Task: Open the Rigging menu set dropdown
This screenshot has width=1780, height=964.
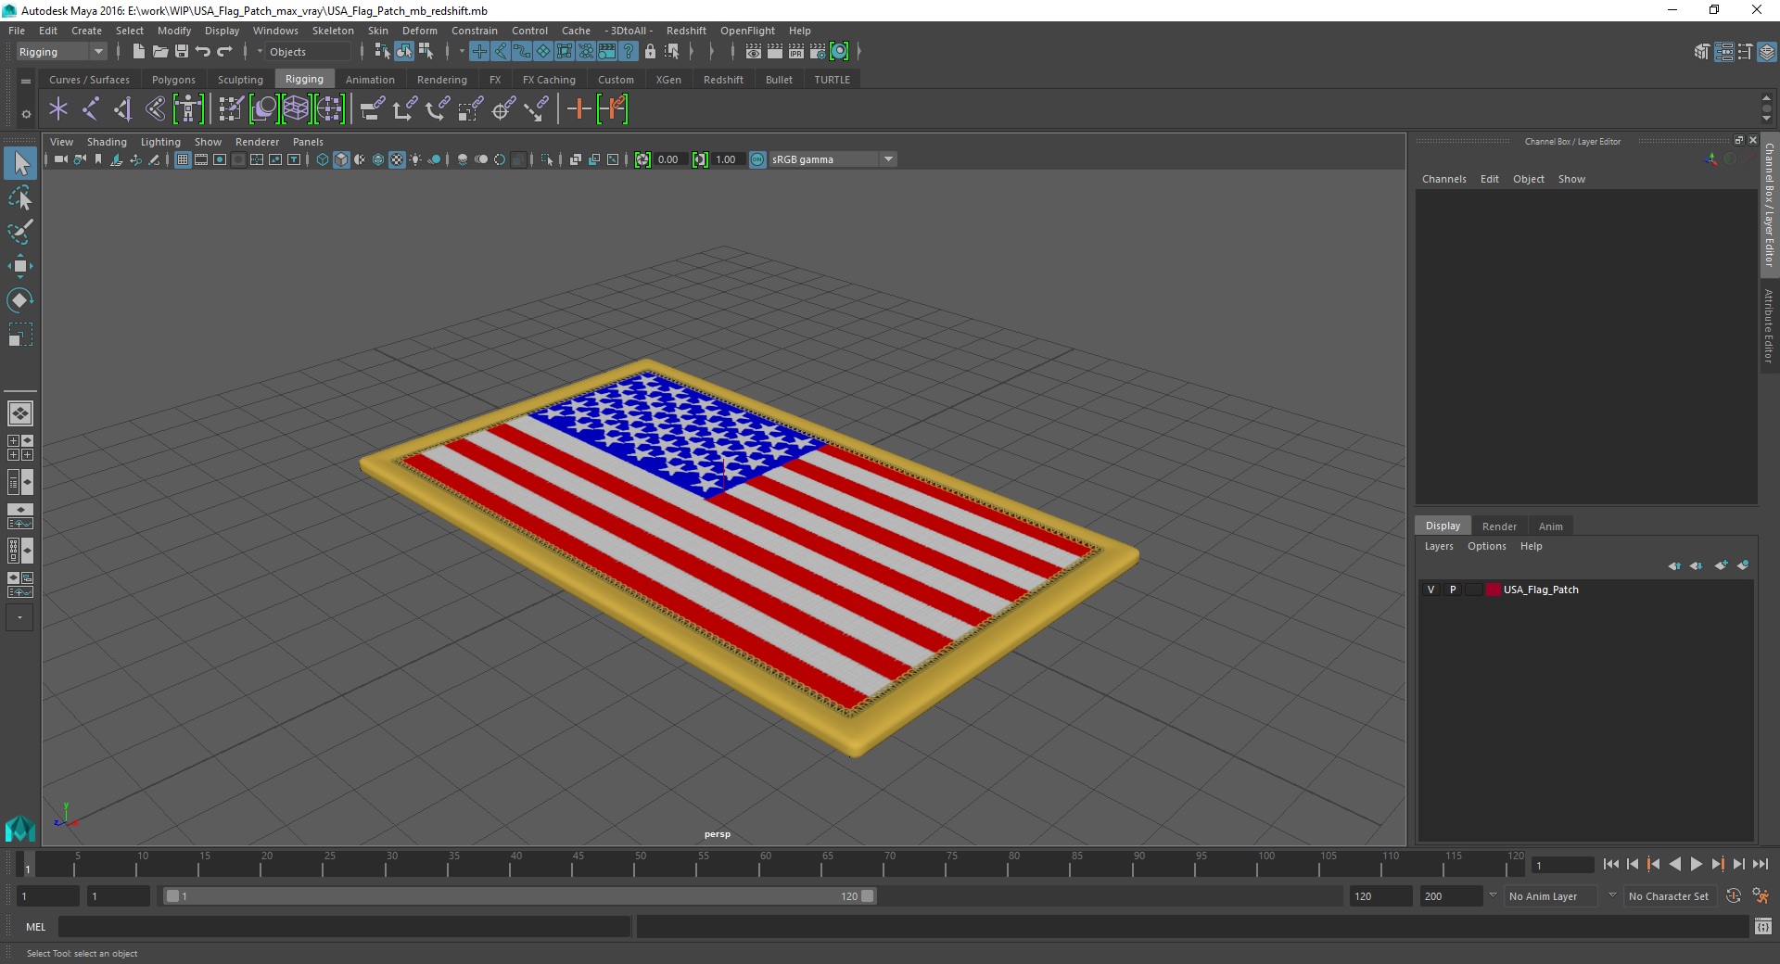Action: coord(60,52)
